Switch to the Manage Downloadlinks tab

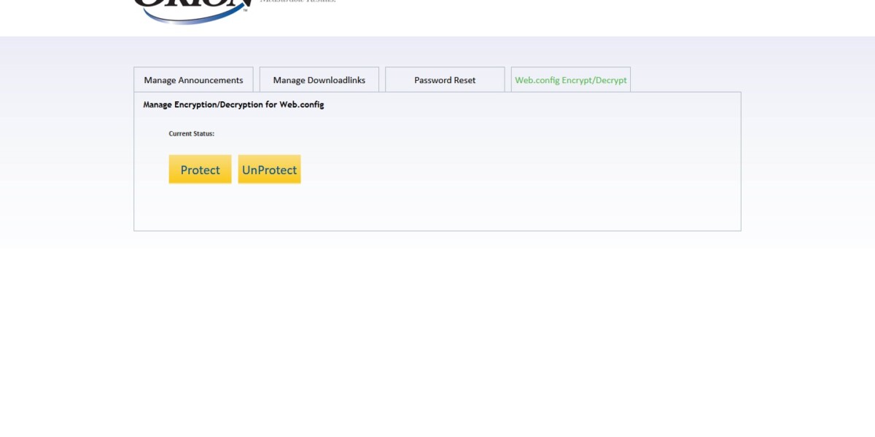319,80
